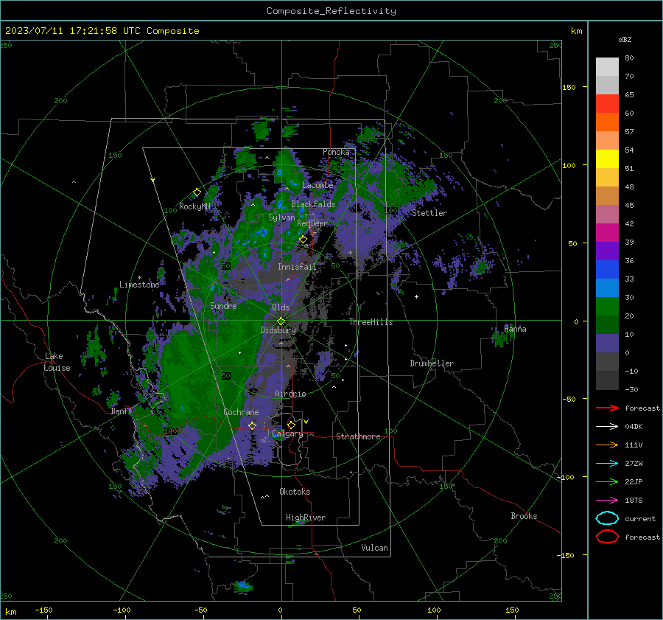Click the Ponoka city label
663x620 pixels.
click(x=336, y=152)
